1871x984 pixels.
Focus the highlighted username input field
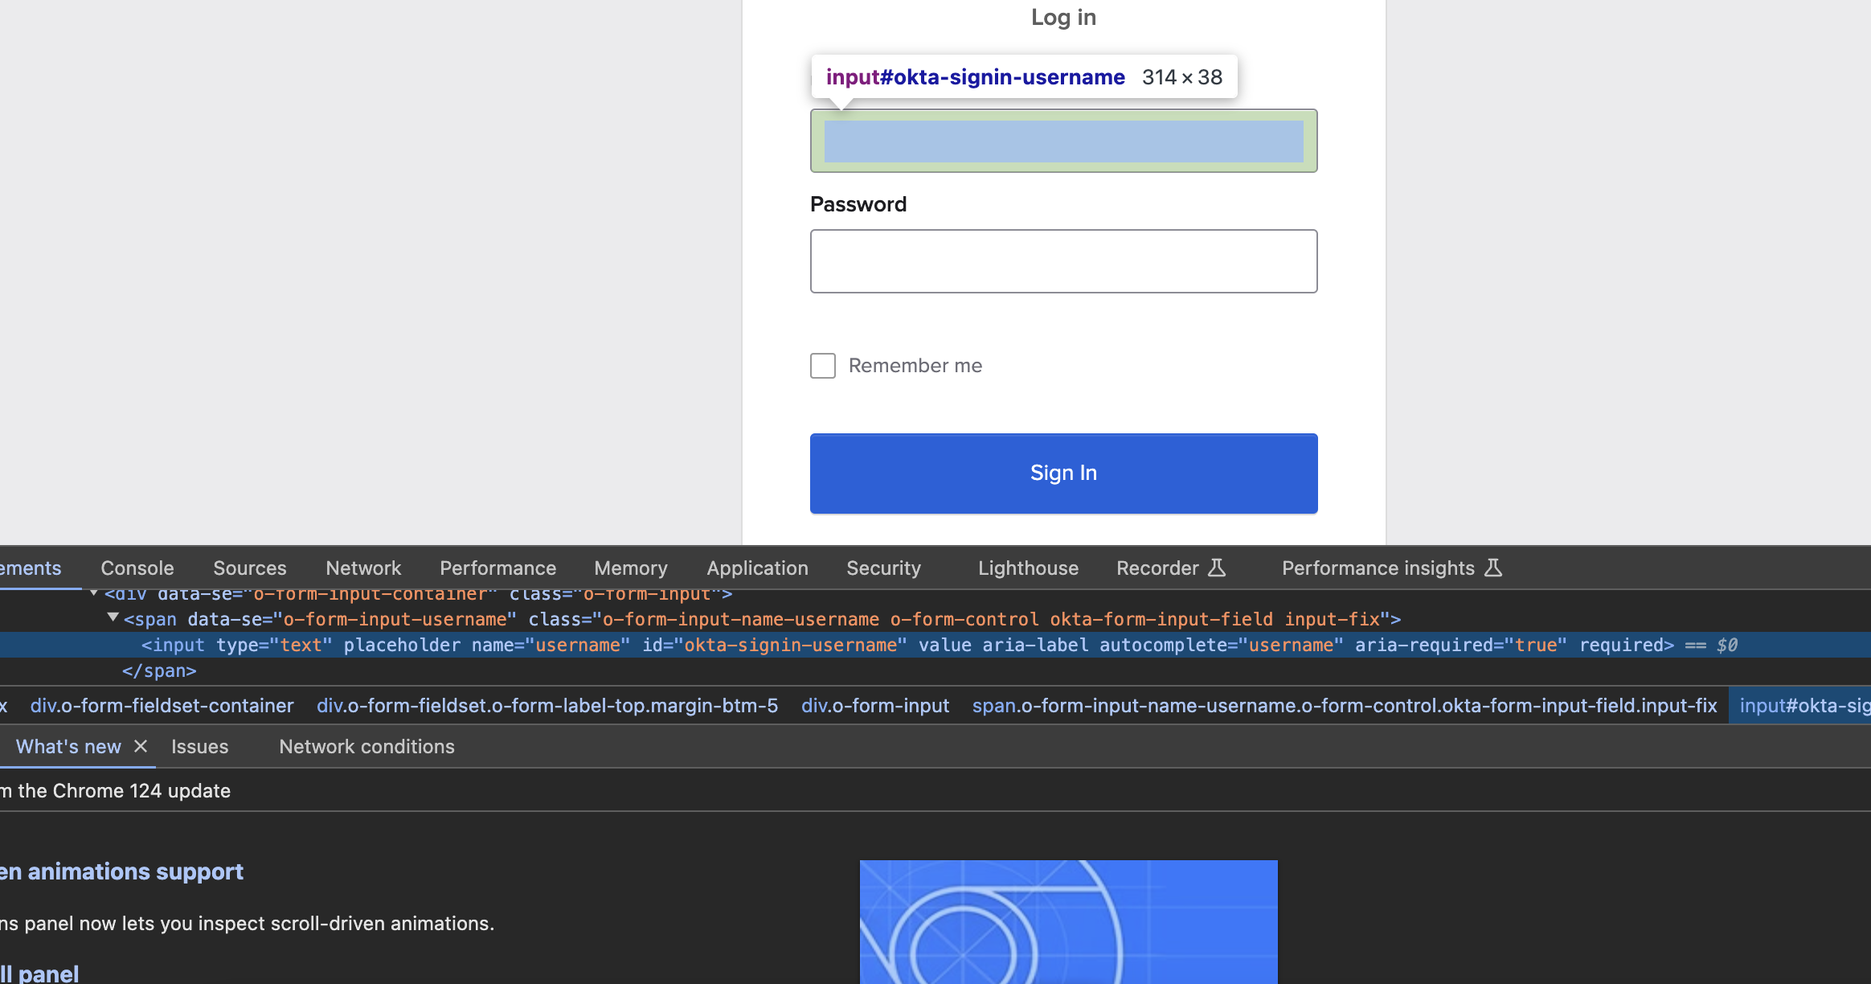[1064, 141]
